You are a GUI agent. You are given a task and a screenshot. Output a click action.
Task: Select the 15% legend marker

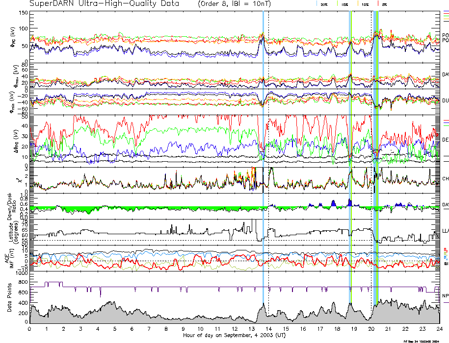(344, 4)
